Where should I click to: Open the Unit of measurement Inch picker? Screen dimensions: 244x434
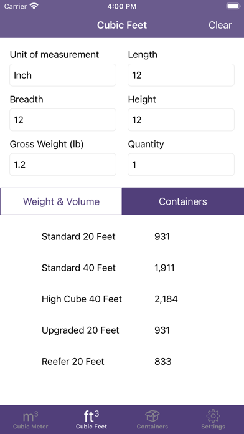pos(63,75)
